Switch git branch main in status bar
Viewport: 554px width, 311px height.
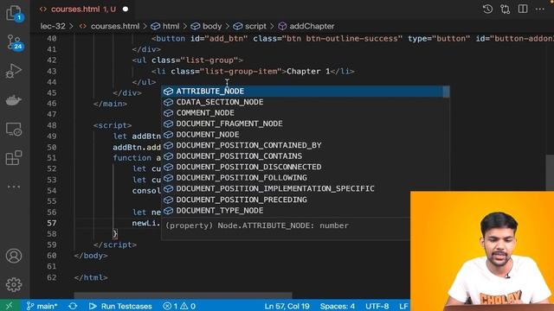point(42,306)
